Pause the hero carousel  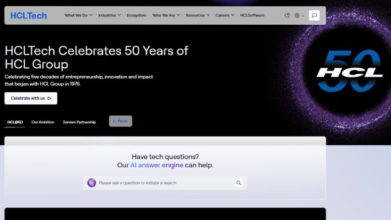pos(121,121)
